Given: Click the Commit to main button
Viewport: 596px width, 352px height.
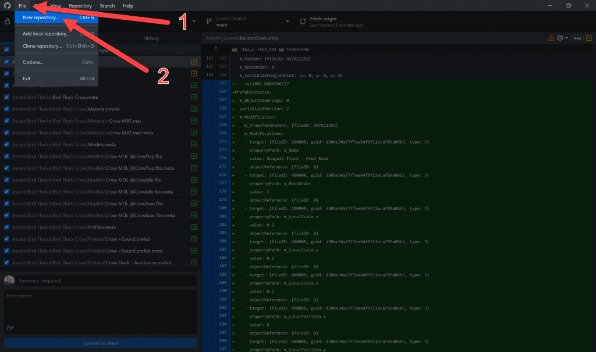Looking at the screenshot, I should [x=101, y=343].
